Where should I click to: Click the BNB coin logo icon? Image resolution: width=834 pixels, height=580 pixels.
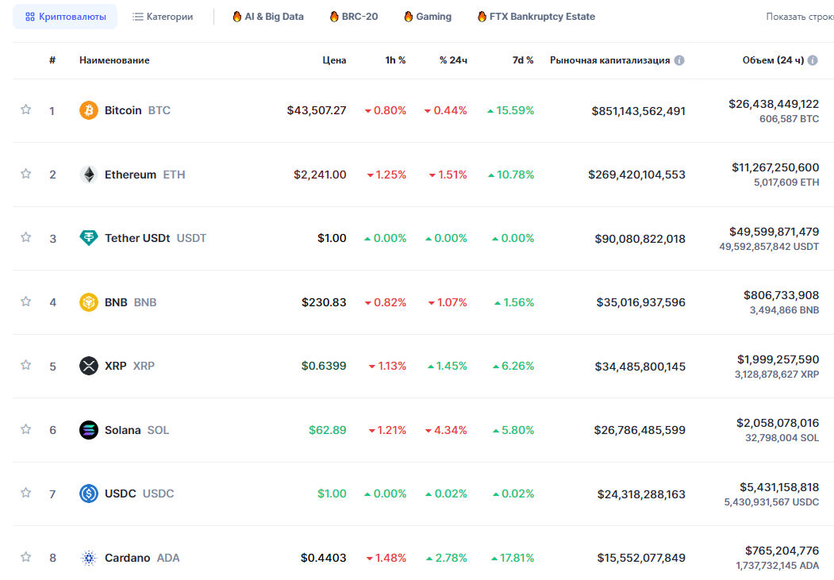click(x=89, y=302)
